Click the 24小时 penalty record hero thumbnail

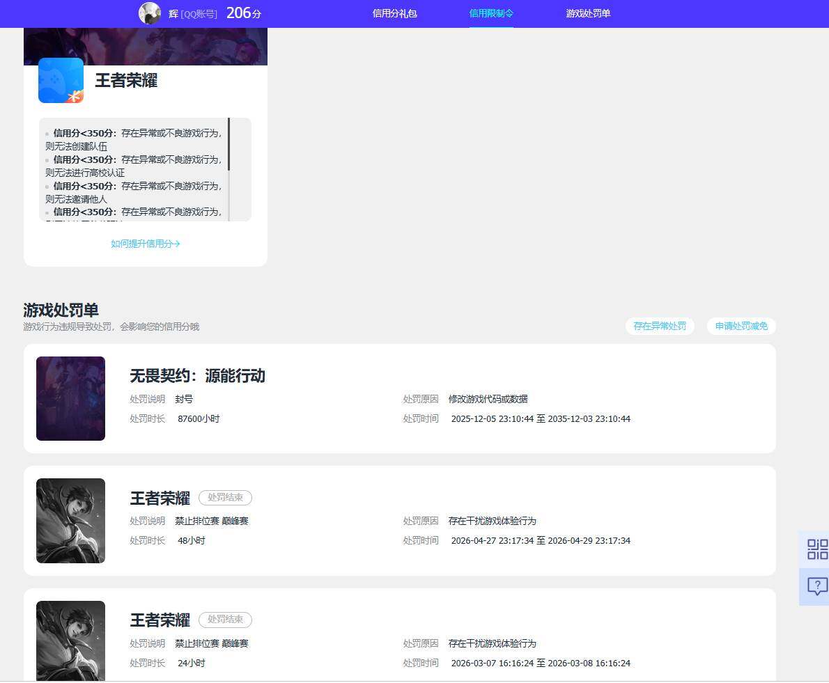pyautogui.click(x=71, y=641)
